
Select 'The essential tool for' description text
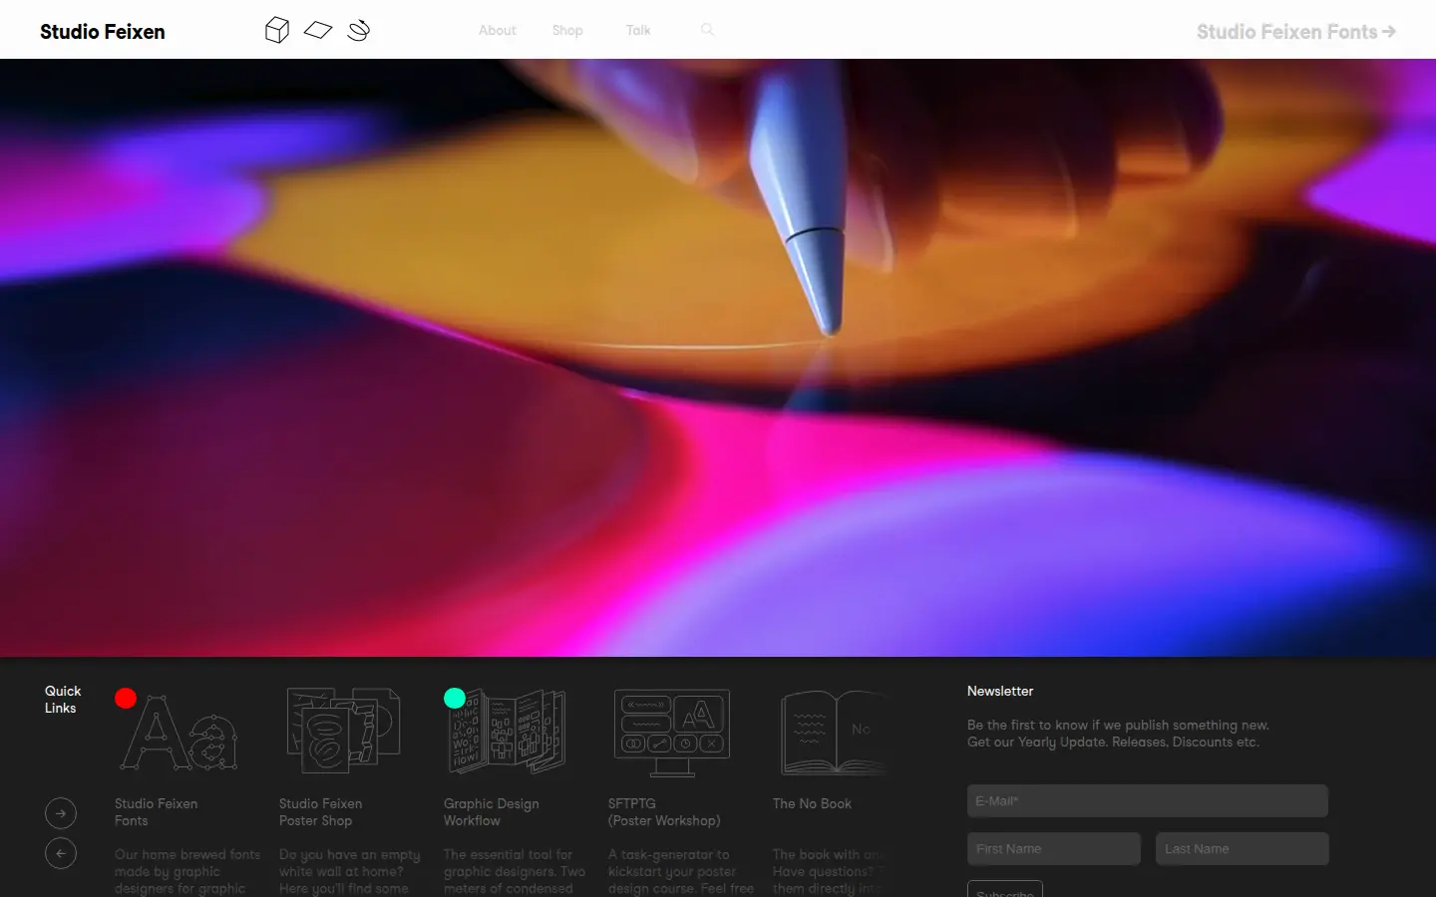point(508,854)
